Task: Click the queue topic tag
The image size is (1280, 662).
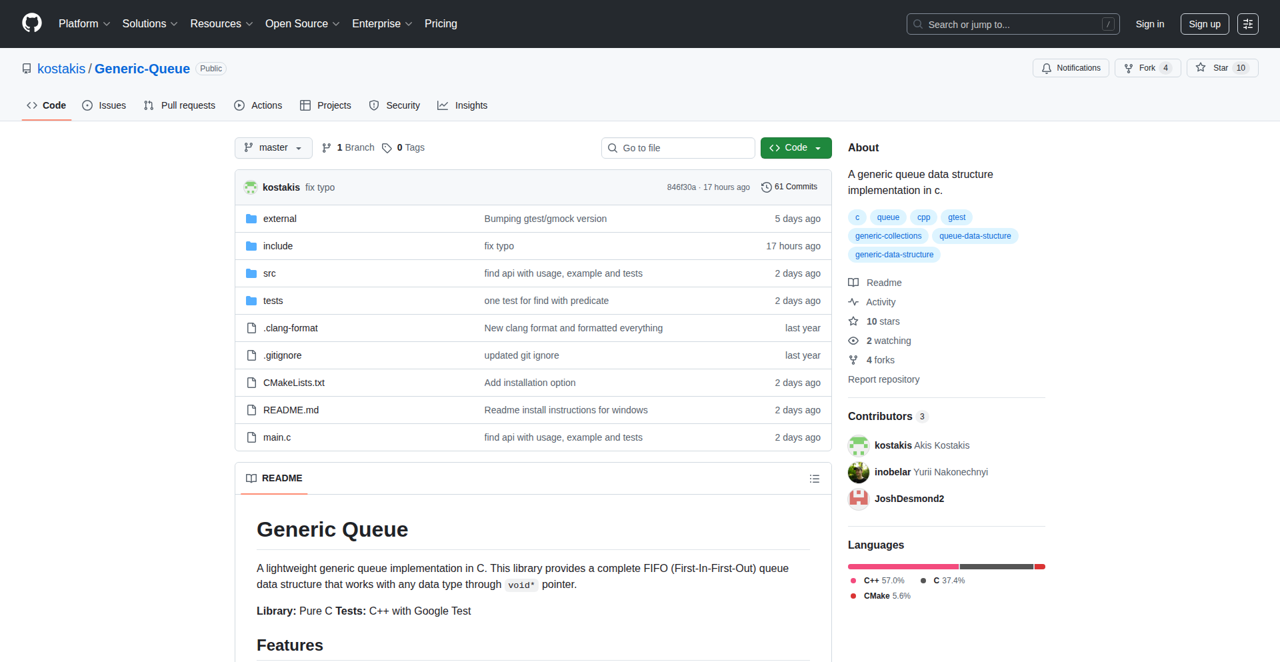Action: click(x=888, y=217)
